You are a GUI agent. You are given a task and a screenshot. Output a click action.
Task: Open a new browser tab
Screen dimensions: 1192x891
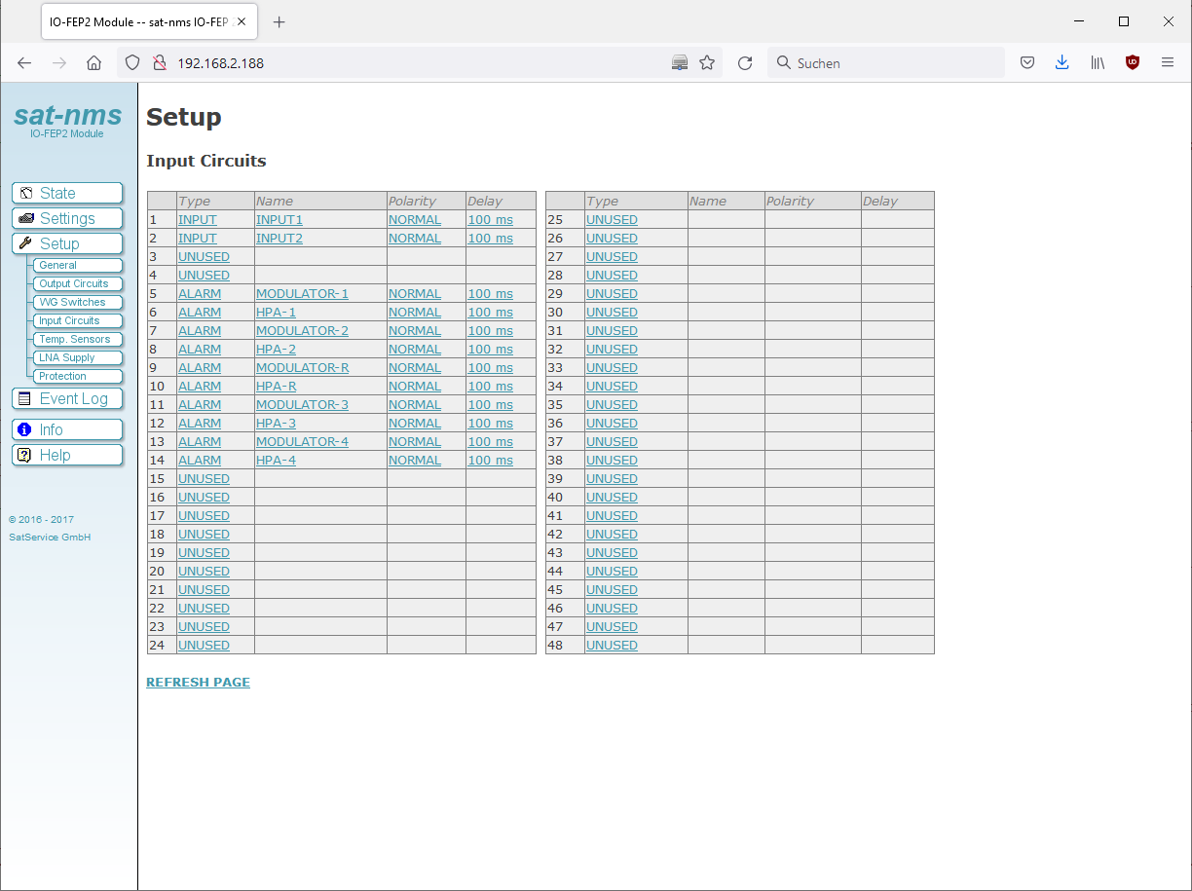coord(279,22)
